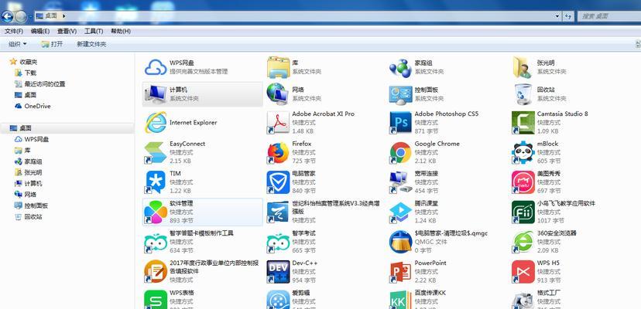Open the 组织 dropdown in toolbar
The width and height of the screenshot is (641, 309).
pyautogui.click(x=18, y=44)
